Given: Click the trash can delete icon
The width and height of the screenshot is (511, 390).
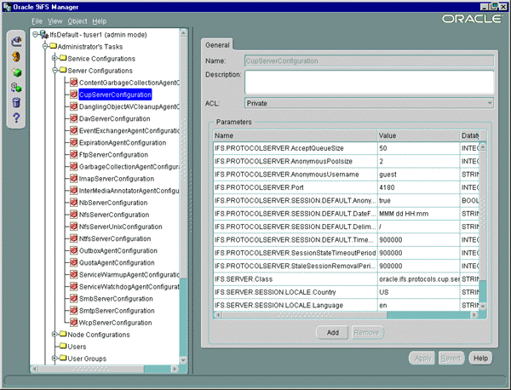Looking at the screenshot, I should click(16, 102).
